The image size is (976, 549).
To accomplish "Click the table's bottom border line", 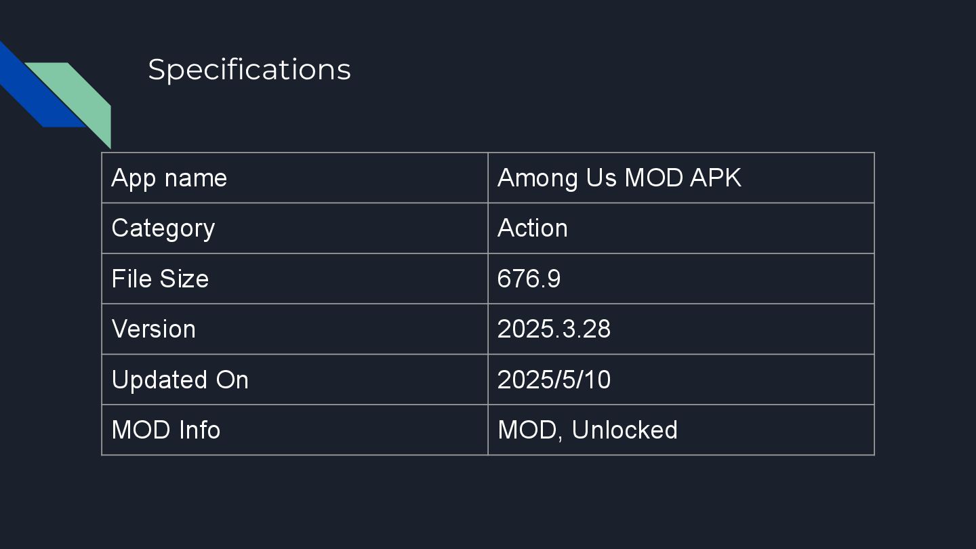I will (488, 455).
